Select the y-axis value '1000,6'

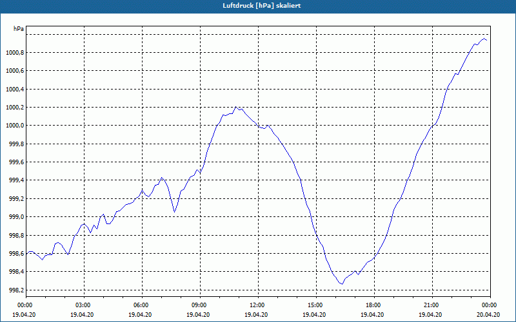(14, 71)
